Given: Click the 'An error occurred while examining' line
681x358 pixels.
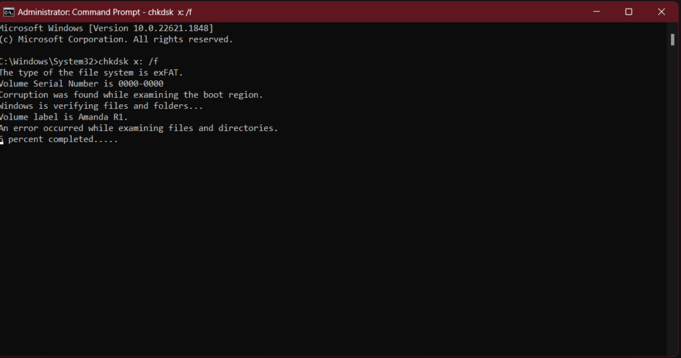Looking at the screenshot, I should point(138,128).
